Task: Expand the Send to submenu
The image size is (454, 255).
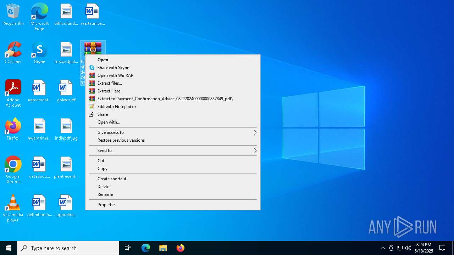Action: click(173, 151)
